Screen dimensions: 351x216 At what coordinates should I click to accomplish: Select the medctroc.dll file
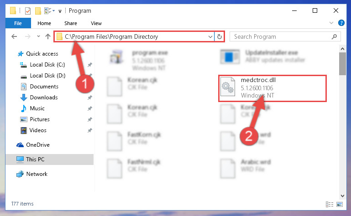point(272,88)
